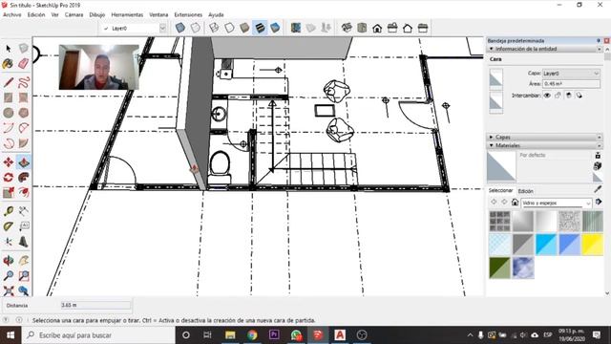The image size is (611, 344).
Task: Switch to the Seleccionar tab
Action: click(x=500, y=191)
